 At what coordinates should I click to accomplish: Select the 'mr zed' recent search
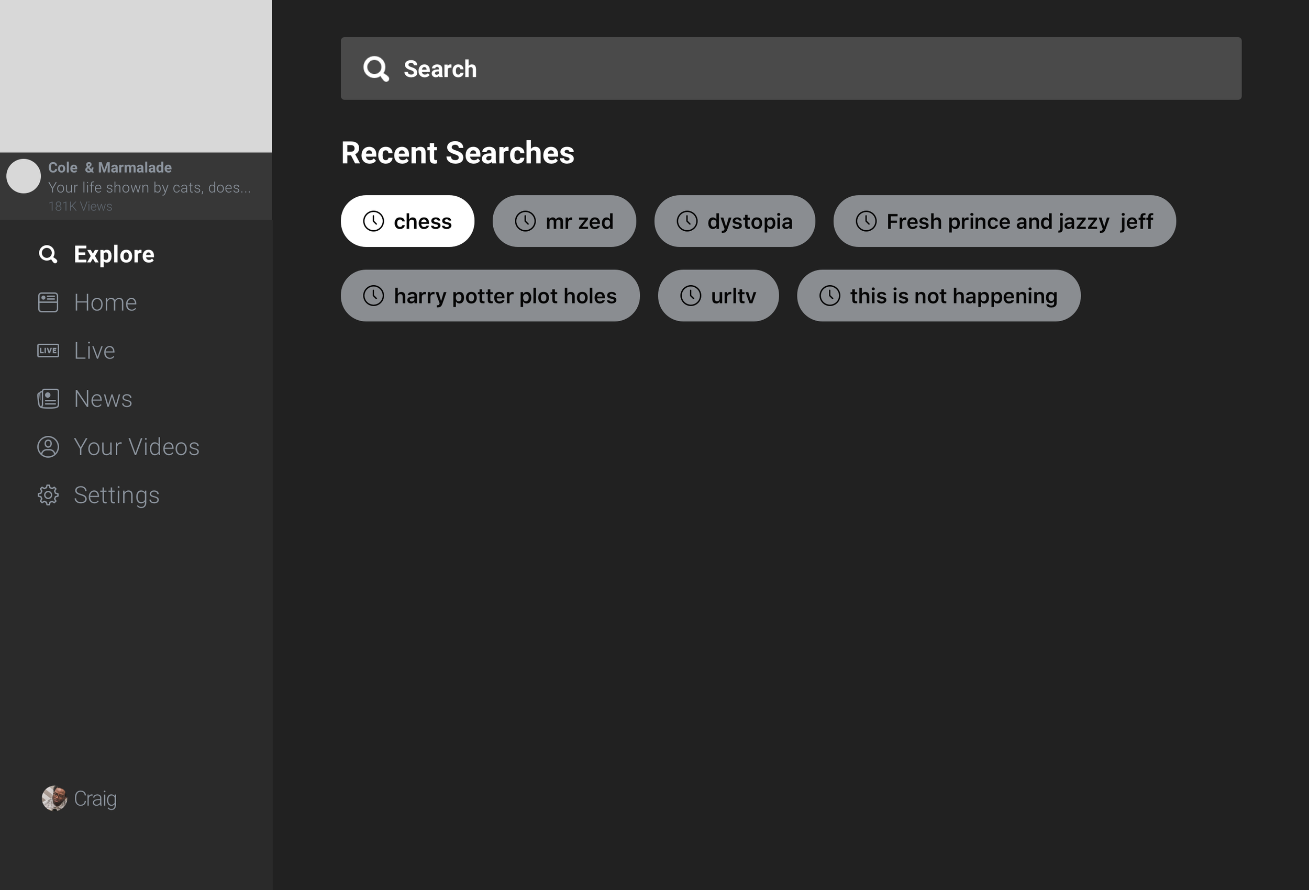click(564, 221)
